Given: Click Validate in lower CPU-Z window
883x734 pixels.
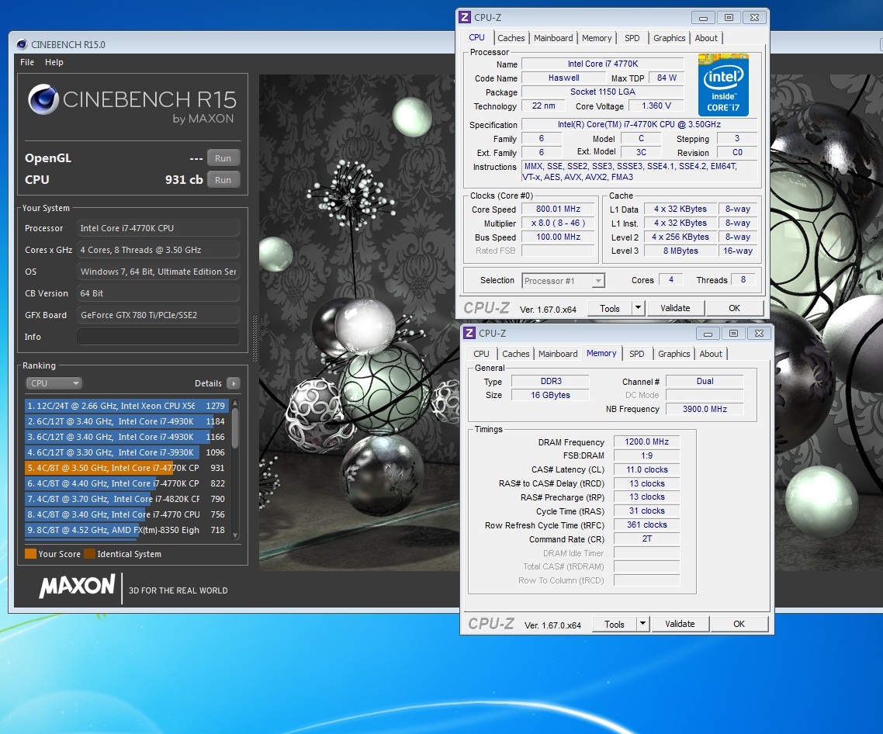Looking at the screenshot, I should tap(680, 624).
